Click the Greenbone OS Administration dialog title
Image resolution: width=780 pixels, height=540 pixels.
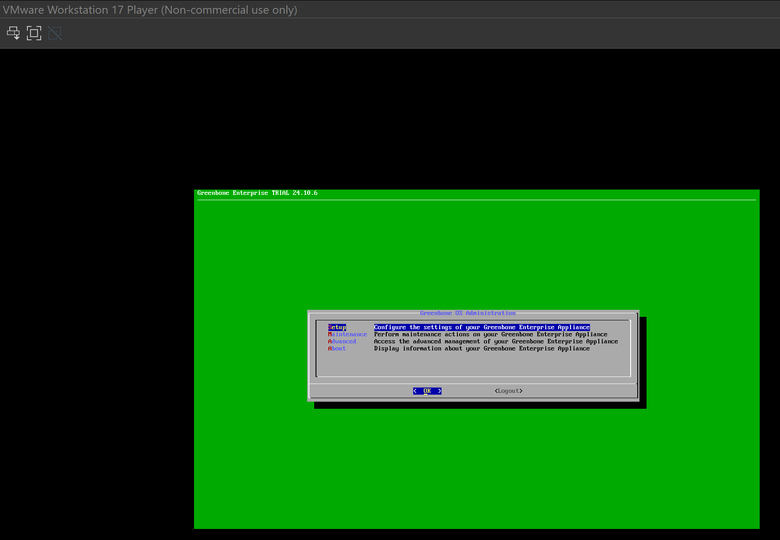pos(468,313)
